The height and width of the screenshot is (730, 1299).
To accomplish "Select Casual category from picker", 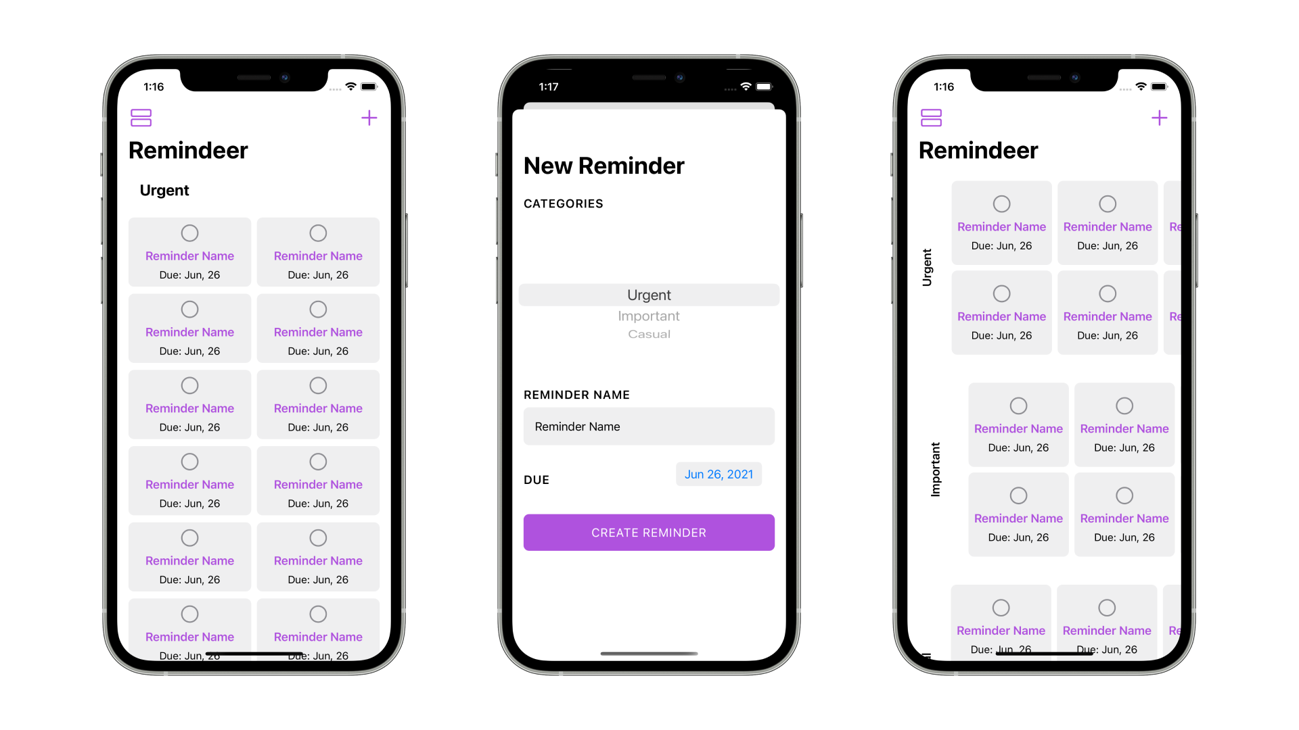I will [649, 333].
